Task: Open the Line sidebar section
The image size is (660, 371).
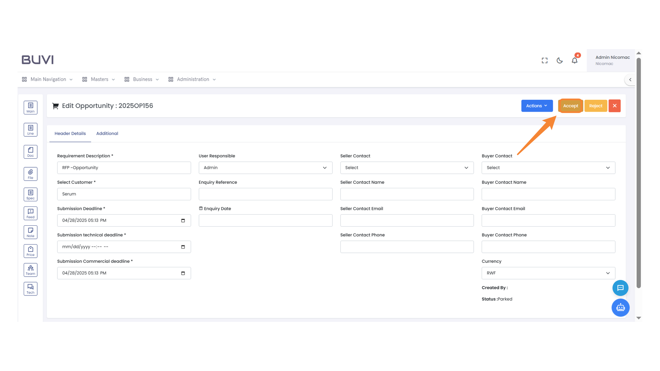Action: 30,130
